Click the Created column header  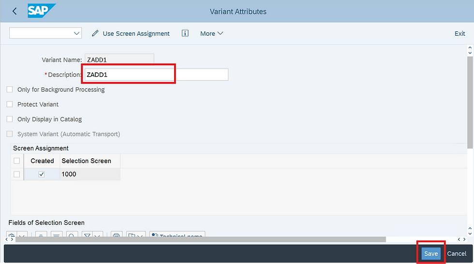click(42, 161)
